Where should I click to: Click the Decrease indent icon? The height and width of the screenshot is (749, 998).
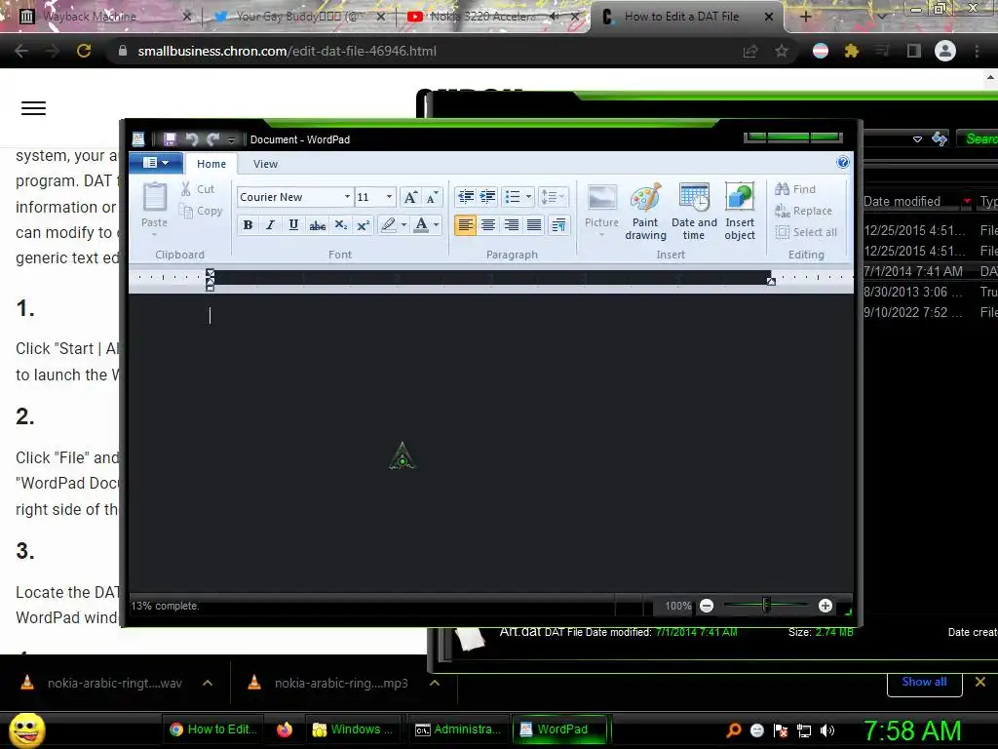[x=466, y=197]
